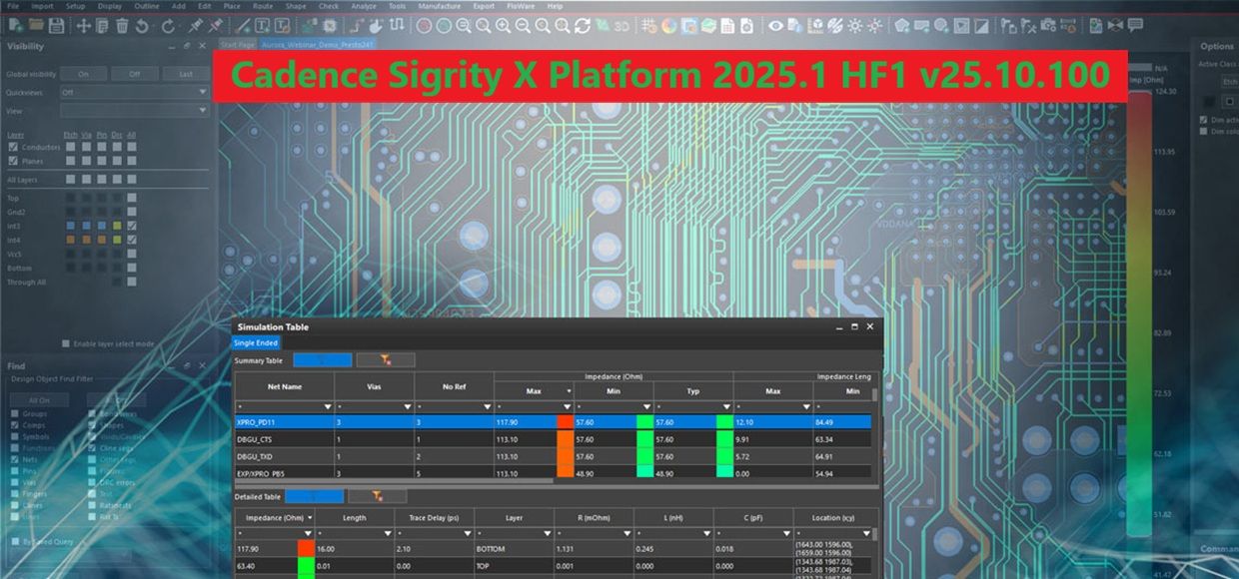Select the DBGU_CTS net row

[x=552, y=438]
